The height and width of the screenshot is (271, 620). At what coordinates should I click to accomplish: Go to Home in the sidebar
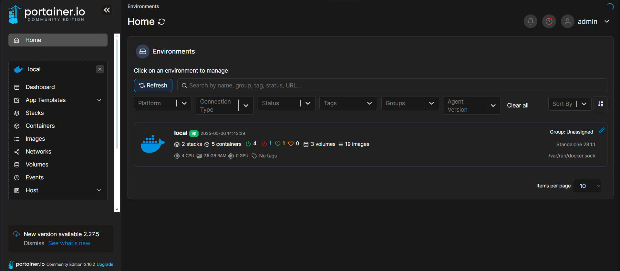[x=58, y=40]
